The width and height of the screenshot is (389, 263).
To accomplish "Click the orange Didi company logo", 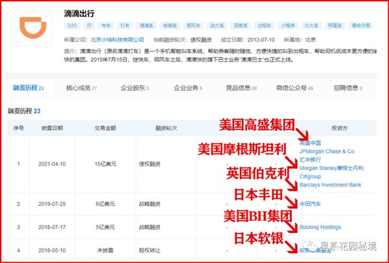I will click(33, 27).
